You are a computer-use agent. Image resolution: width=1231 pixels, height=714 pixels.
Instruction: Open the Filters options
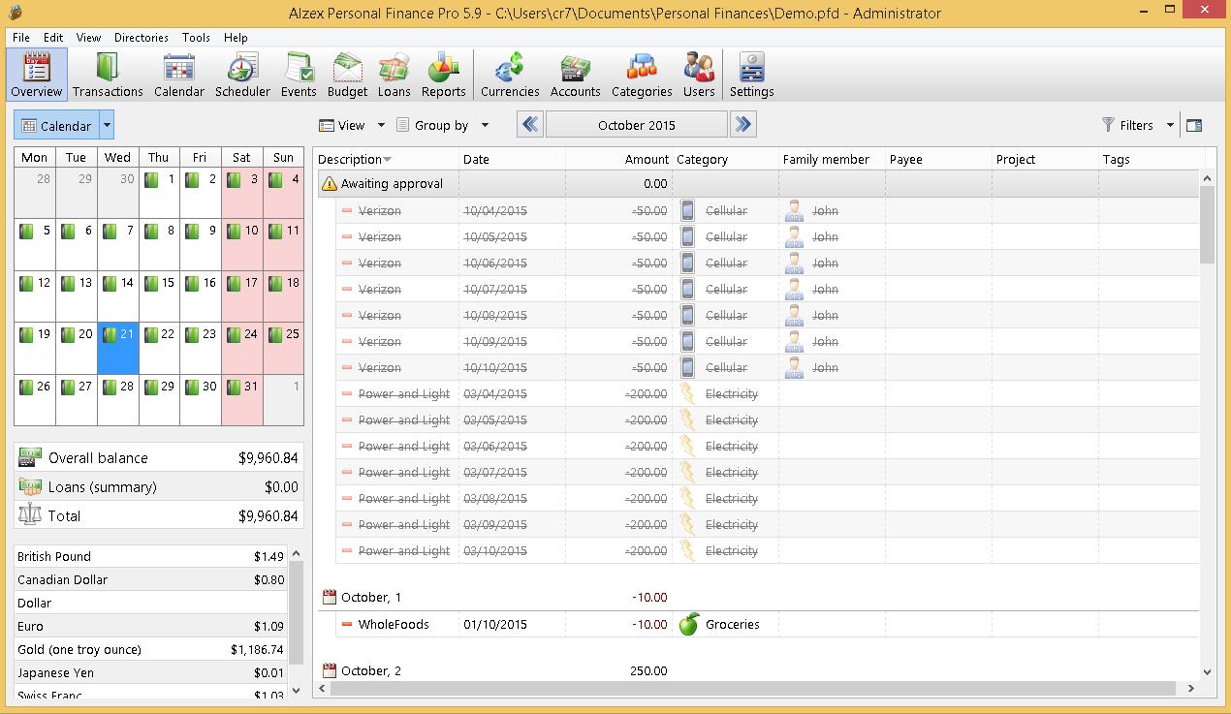1135,124
